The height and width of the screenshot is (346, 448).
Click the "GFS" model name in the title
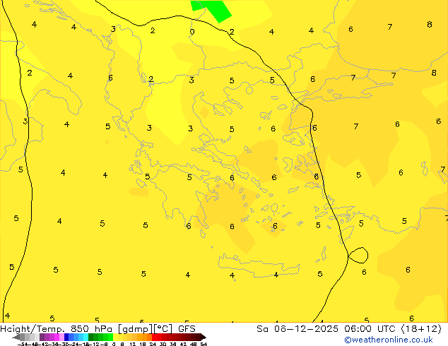(187, 329)
